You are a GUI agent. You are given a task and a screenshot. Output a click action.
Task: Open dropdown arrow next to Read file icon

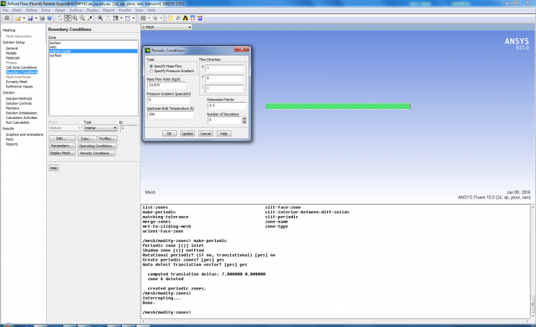[x=24, y=19]
